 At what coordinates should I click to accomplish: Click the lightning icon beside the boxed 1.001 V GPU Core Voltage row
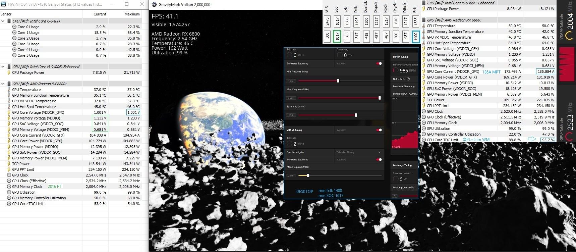point(9,112)
